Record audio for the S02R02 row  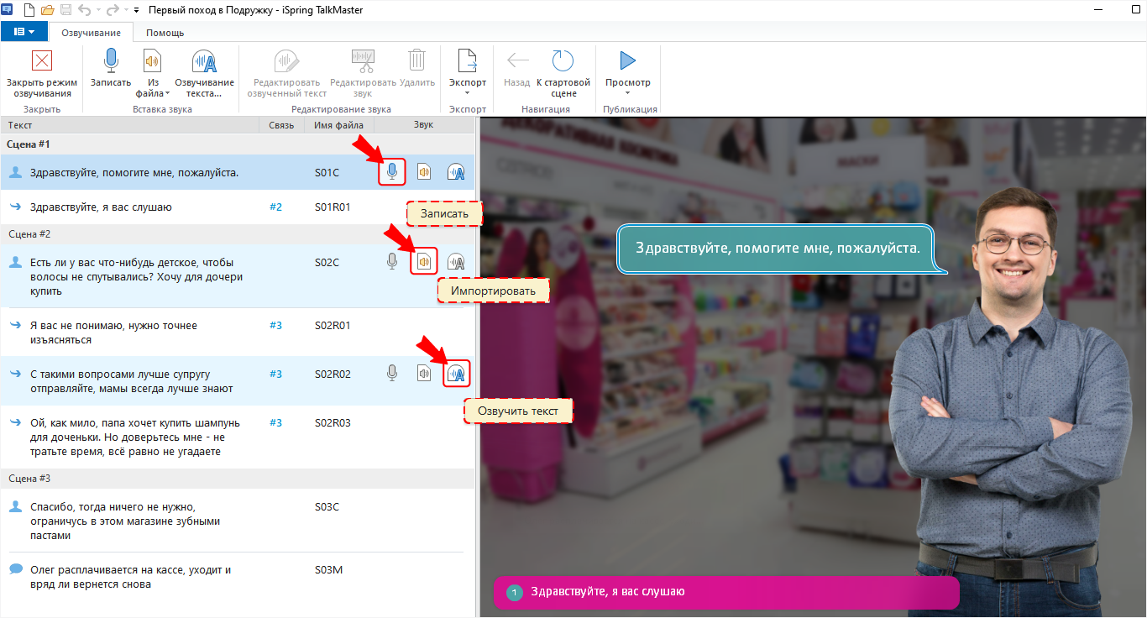391,374
